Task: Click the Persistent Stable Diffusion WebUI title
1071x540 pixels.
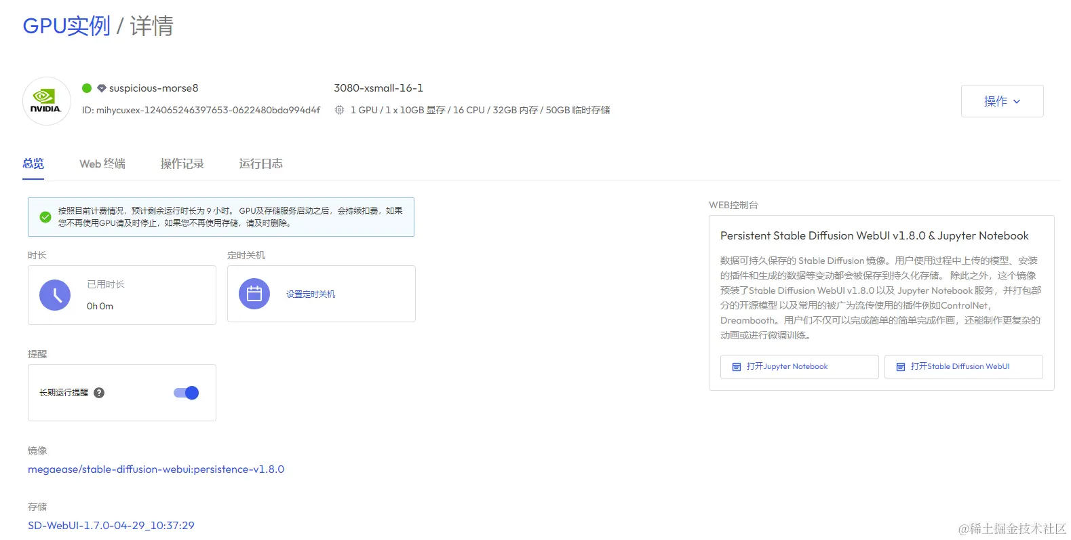Action: point(874,236)
